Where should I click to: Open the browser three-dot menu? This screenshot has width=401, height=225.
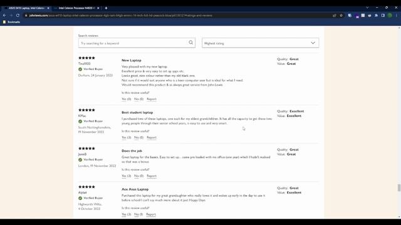(397, 16)
